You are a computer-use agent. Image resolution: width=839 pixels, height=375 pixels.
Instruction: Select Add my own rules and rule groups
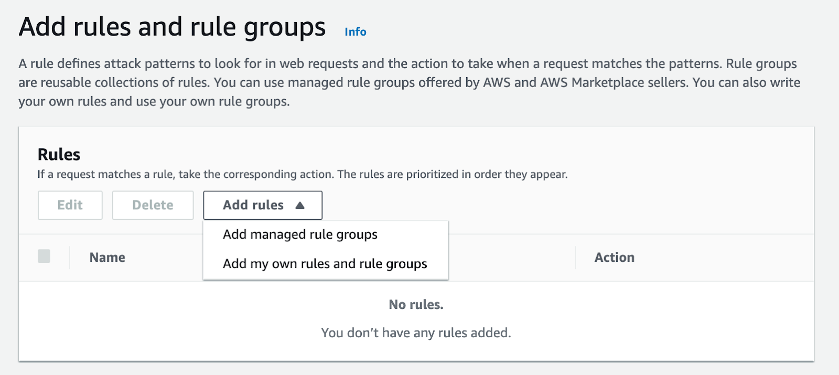click(x=325, y=264)
